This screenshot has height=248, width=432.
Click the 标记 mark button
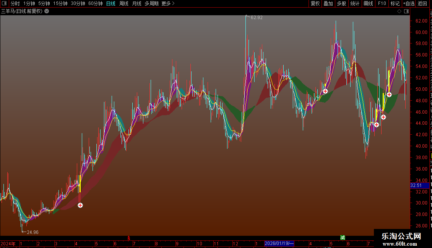[x=395, y=3]
